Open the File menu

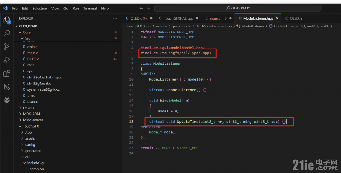(x=15, y=8)
